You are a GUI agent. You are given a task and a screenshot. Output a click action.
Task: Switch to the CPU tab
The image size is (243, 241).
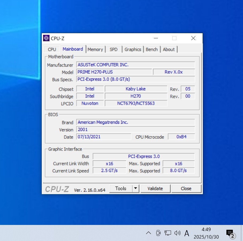pos(52,49)
